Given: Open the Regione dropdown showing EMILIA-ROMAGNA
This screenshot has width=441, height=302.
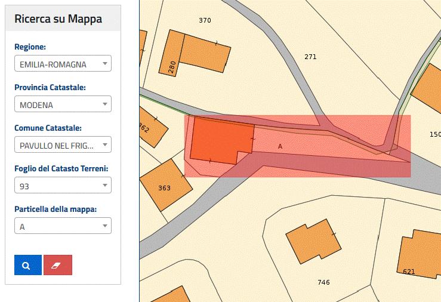Looking at the screenshot, I should point(63,64).
